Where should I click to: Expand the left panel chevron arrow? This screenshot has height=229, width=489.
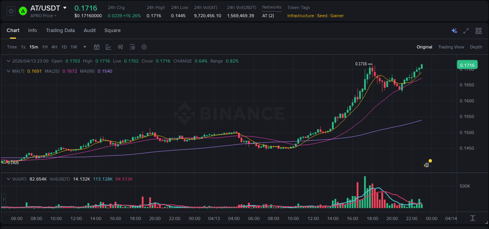pyautogui.click(x=3, y=199)
